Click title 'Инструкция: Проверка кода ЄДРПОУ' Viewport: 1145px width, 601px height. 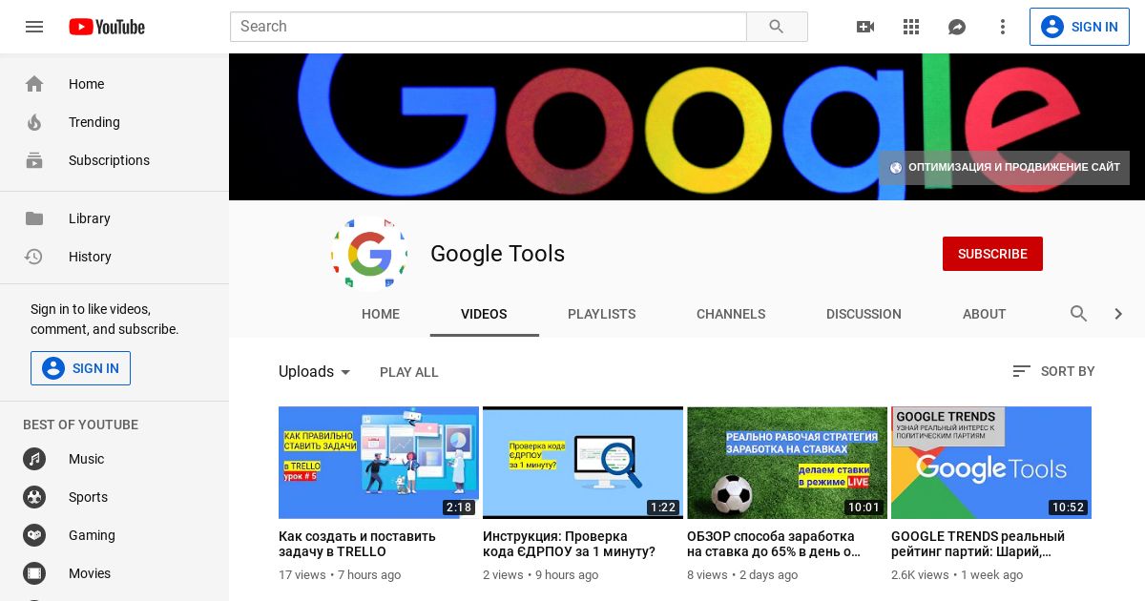(569, 544)
